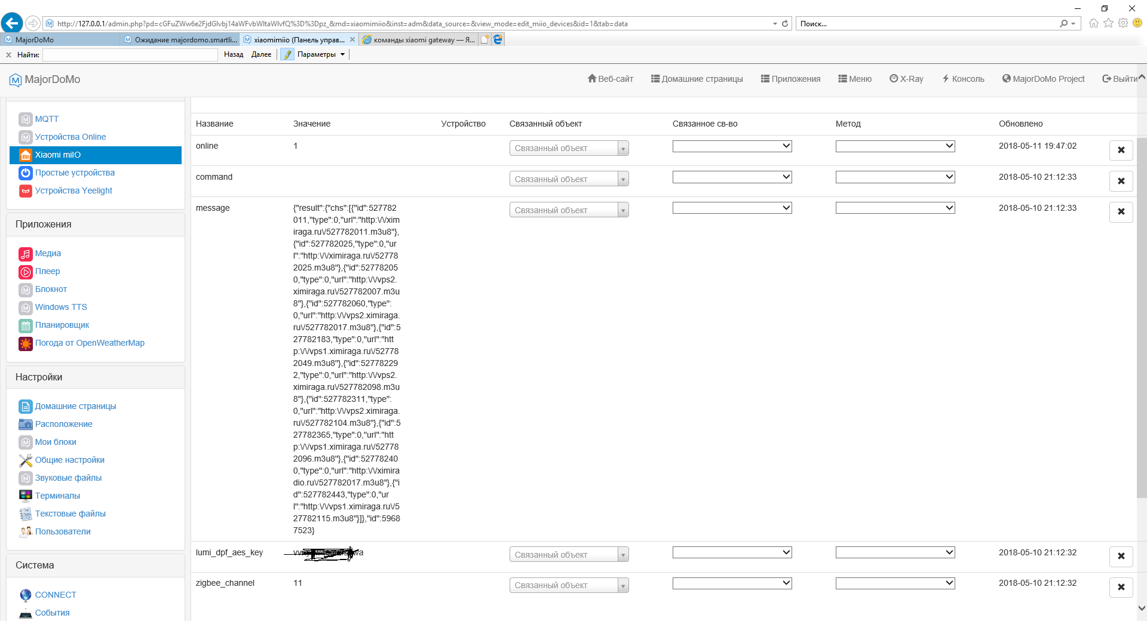Open Мои блоки sidebar link
This screenshot has width=1147, height=621.
(x=56, y=442)
